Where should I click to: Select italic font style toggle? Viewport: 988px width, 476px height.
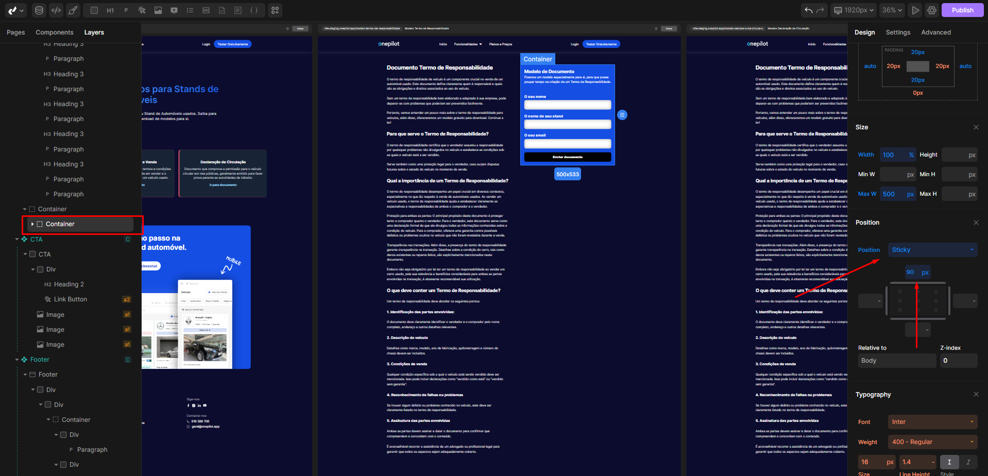(968, 462)
